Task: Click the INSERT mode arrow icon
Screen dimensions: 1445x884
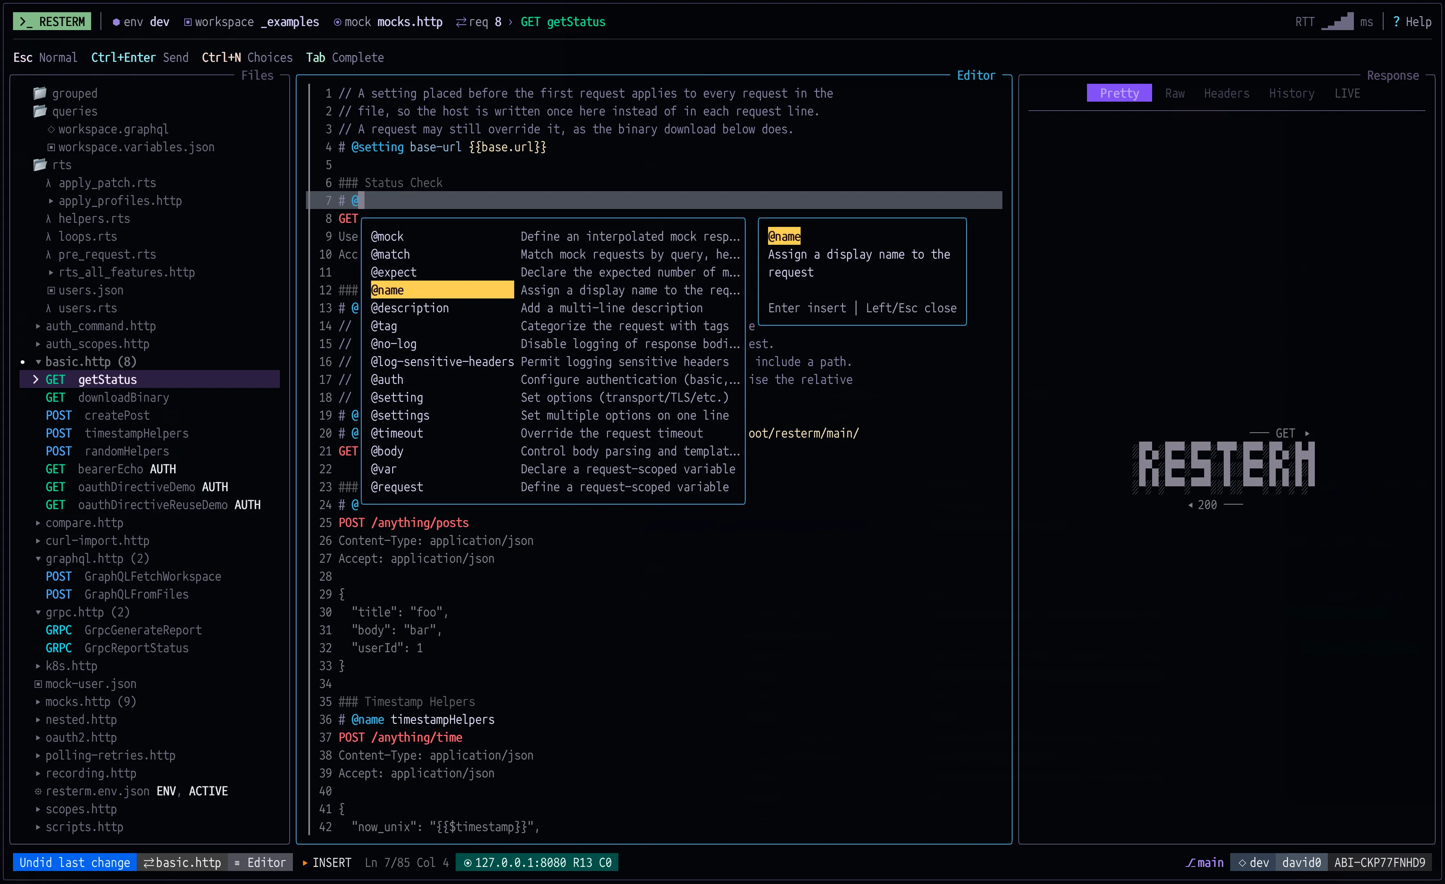Action: click(305, 862)
